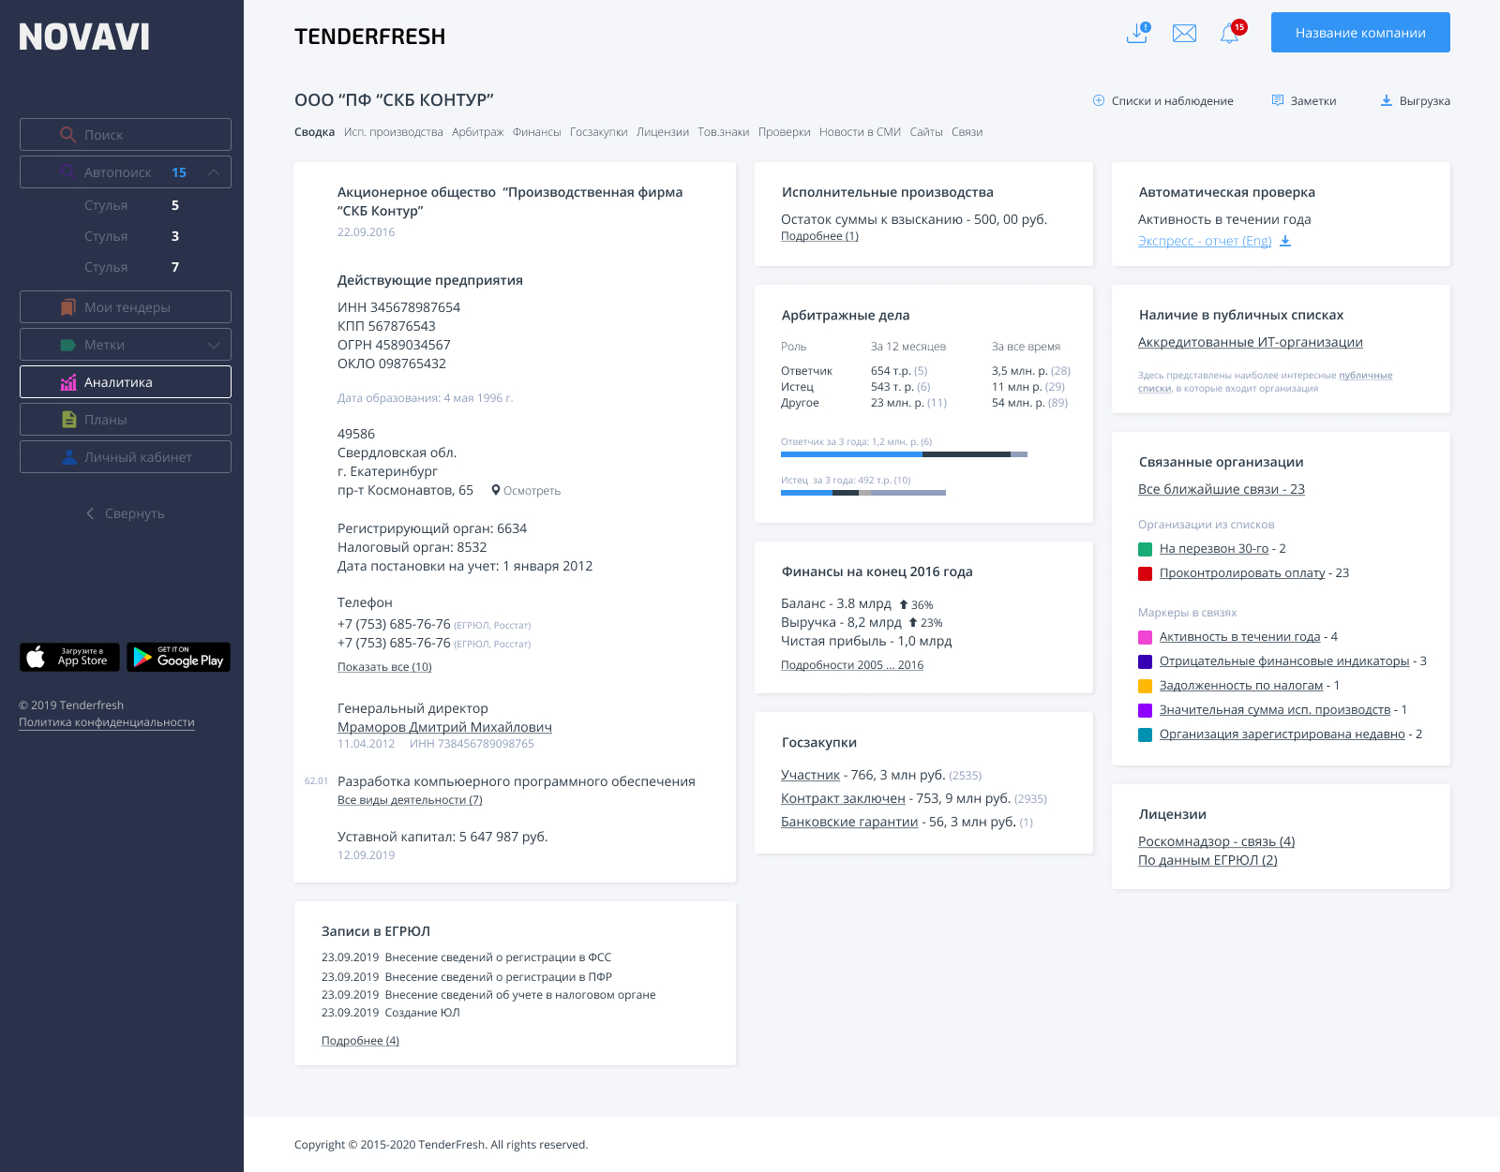Open По данным ЕГРЮЛ (2) link
1500x1172 pixels.
(1207, 860)
